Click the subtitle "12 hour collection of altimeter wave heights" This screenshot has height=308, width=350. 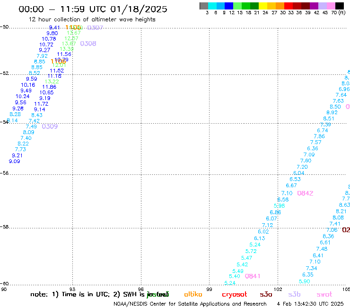pos(92,19)
